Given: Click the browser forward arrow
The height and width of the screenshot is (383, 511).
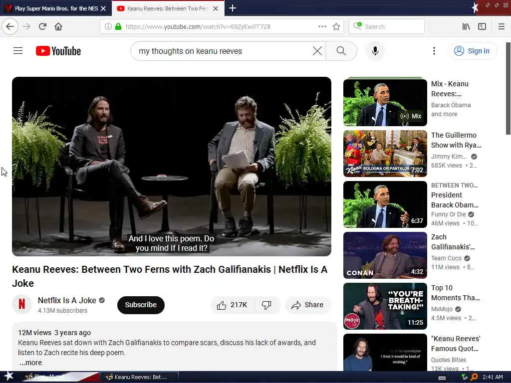Looking at the screenshot, I should 27,26.
